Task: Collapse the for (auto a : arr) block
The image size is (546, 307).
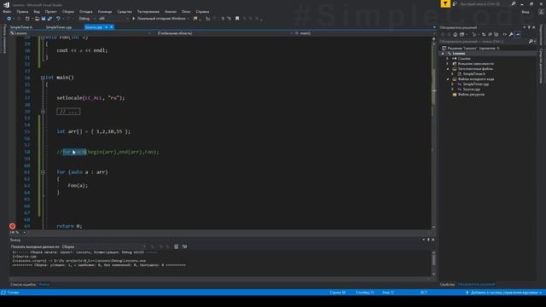Action: tap(43, 172)
